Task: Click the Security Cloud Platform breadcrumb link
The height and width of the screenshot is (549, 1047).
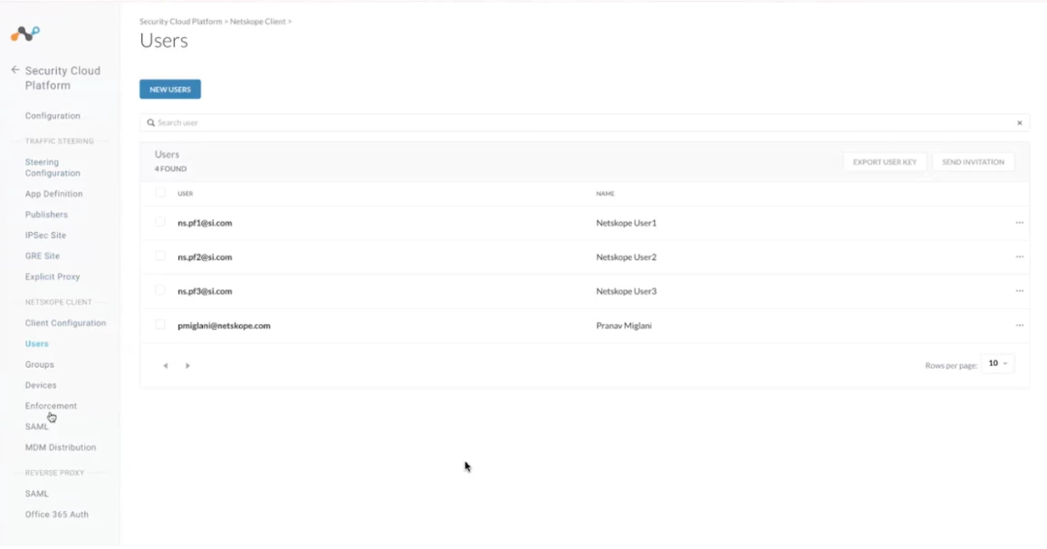Action: (x=181, y=22)
